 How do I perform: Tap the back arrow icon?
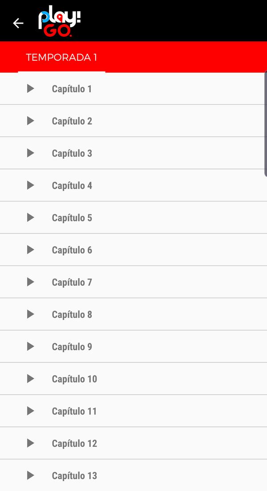point(18,23)
